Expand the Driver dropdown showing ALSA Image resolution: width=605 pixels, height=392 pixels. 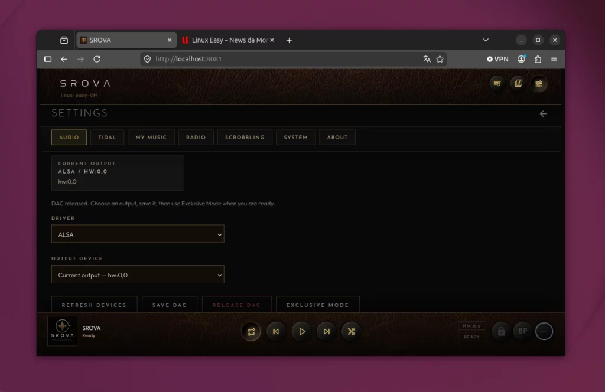(x=138, y=234)
